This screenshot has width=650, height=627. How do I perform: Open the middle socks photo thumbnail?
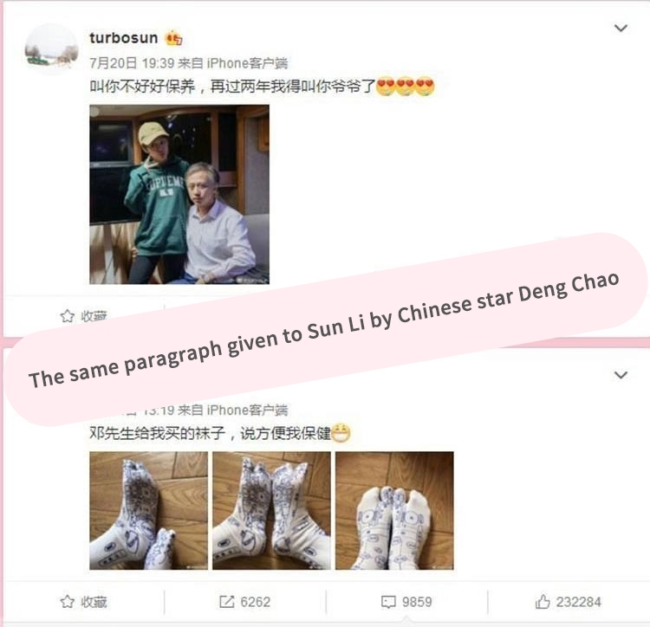click(271, 511)
